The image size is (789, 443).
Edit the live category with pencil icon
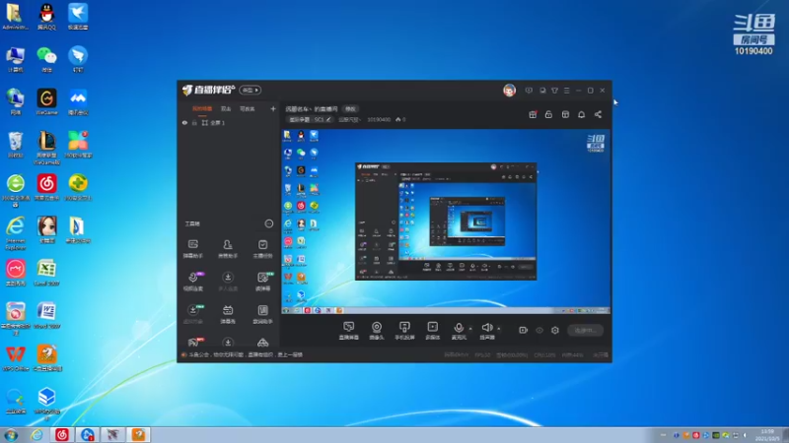tap(328, 119)
